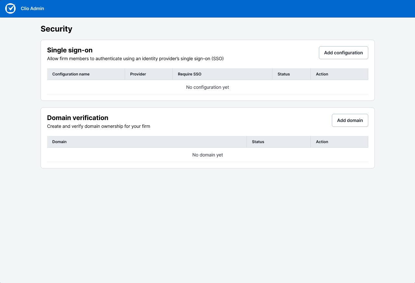Click the SSO description about identity provider
The image size is (415, 283).
tap(135, 59)
